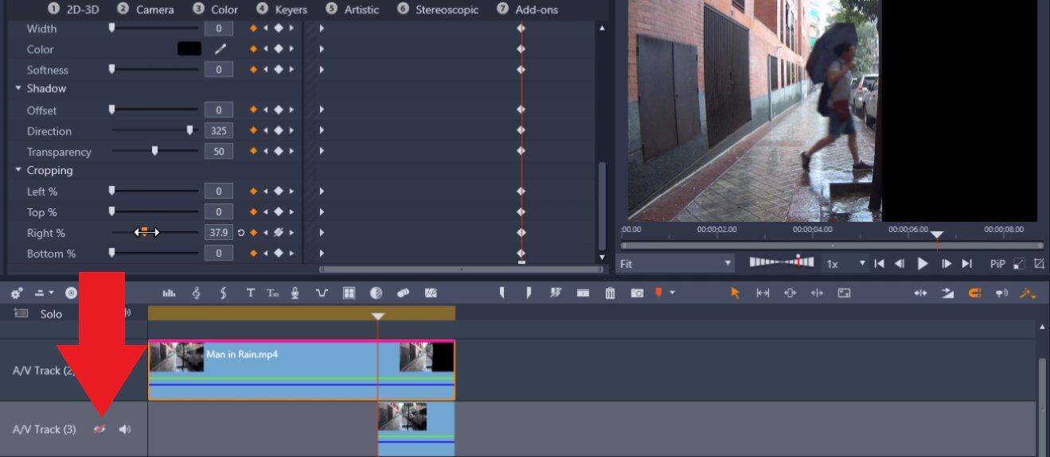Split clip with the razor icon
This screenshot has height=457, width=1050.
[x=583, y=293]
